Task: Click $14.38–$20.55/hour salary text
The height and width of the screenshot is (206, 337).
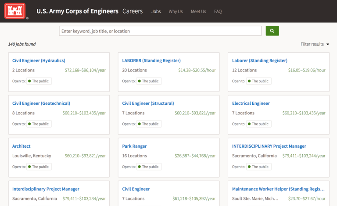Action: tap(197, 70)
